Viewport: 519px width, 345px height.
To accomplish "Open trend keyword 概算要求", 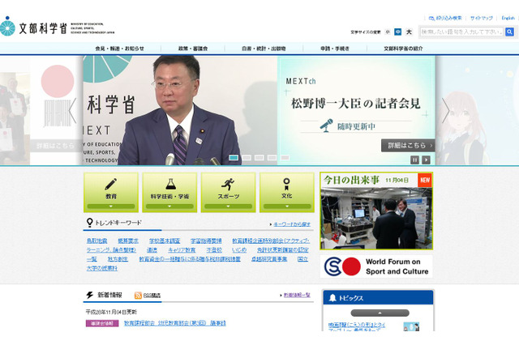I will (x=128, y=241).
